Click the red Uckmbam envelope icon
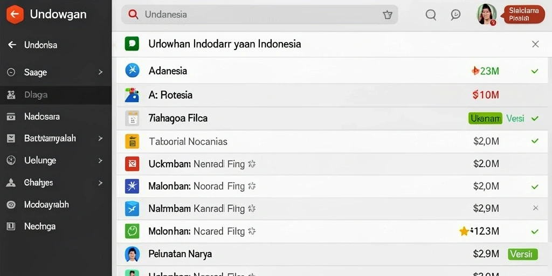Viewport: 552px width, 276px height. 133,164
